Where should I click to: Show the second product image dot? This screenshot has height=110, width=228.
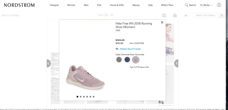pyautogui.click(x=81, y=97)
